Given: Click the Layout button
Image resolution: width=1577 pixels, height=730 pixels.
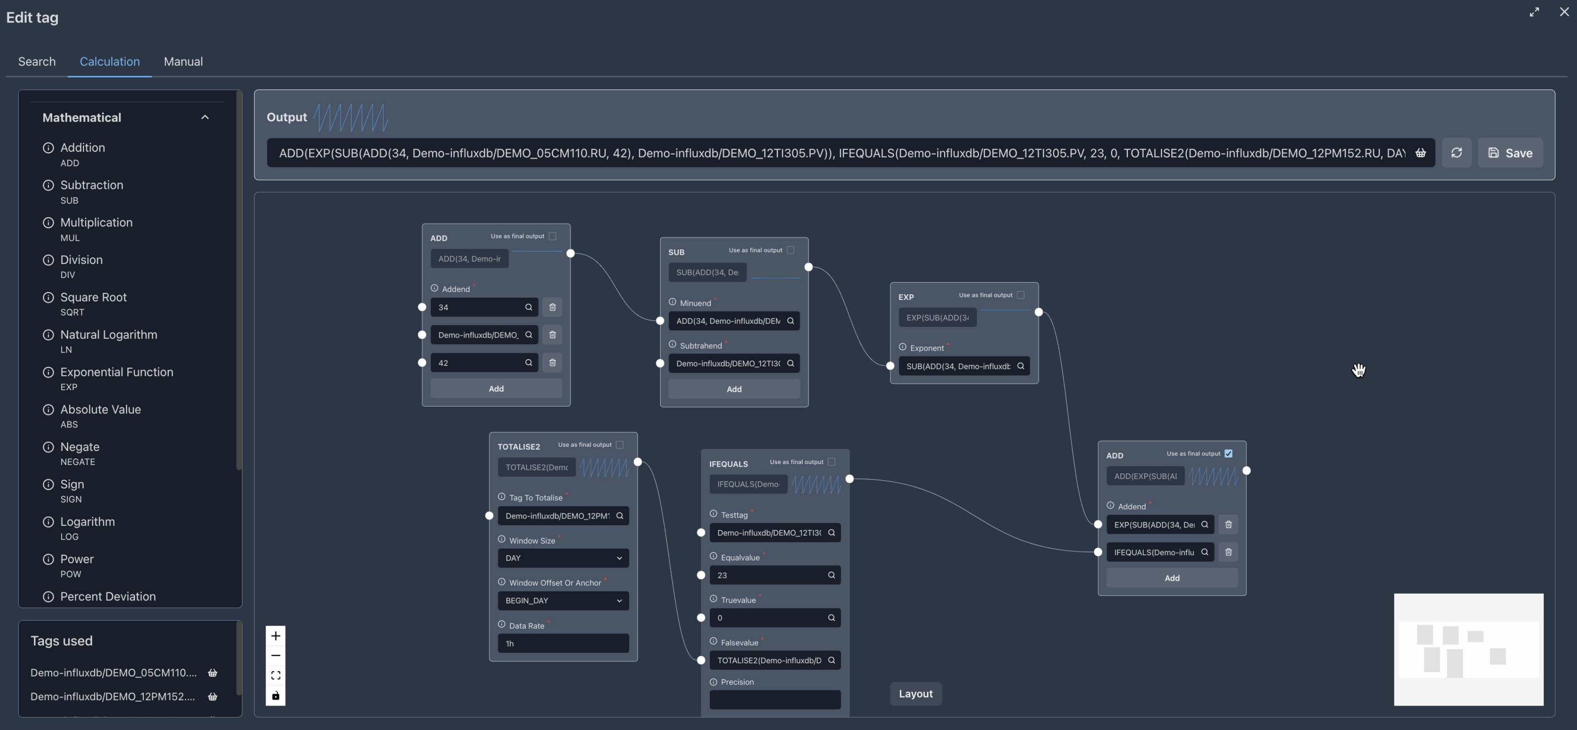Looking at the screenshot, I should click(915, 693).
